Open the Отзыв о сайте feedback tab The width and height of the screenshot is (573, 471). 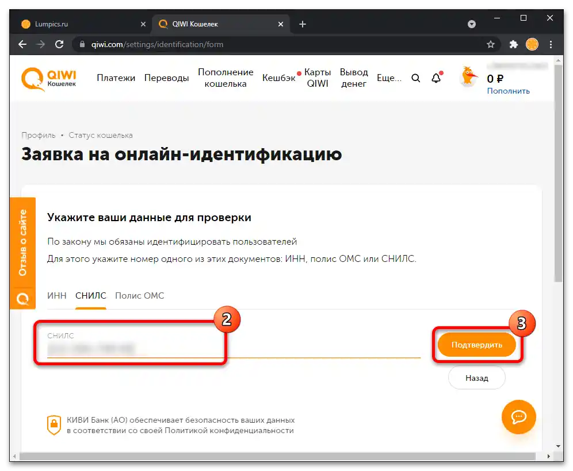point(22,242)
